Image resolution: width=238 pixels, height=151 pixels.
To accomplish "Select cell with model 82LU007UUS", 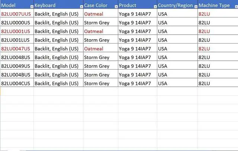I will (17, 14).
